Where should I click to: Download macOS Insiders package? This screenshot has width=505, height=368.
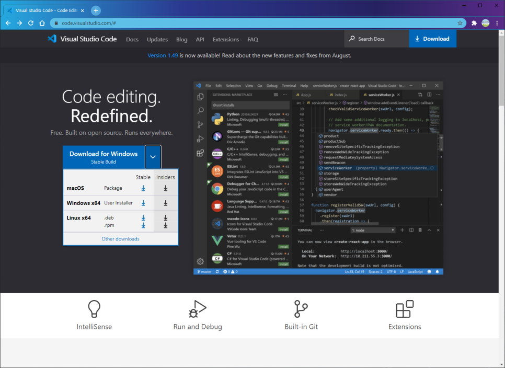[x=166, y=188]
